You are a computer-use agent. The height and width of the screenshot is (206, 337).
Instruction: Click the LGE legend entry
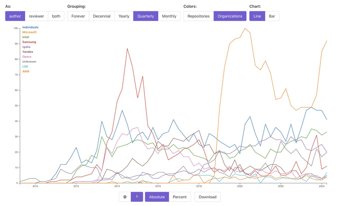pyautogui.click(x=25, y=66)
